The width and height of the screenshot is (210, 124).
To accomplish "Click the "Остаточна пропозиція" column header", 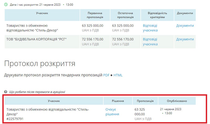I will pos(125,15).
